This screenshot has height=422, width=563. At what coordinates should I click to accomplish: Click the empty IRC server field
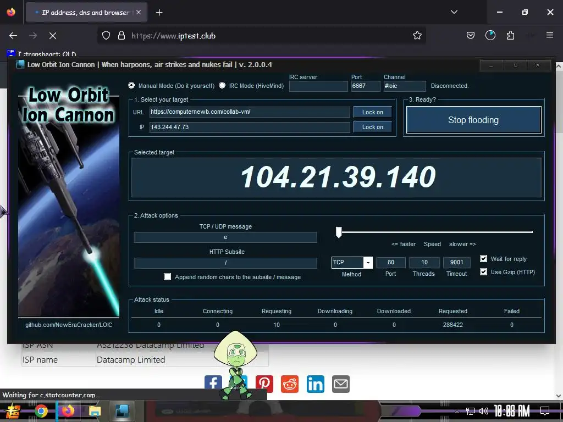coord(318,86)
